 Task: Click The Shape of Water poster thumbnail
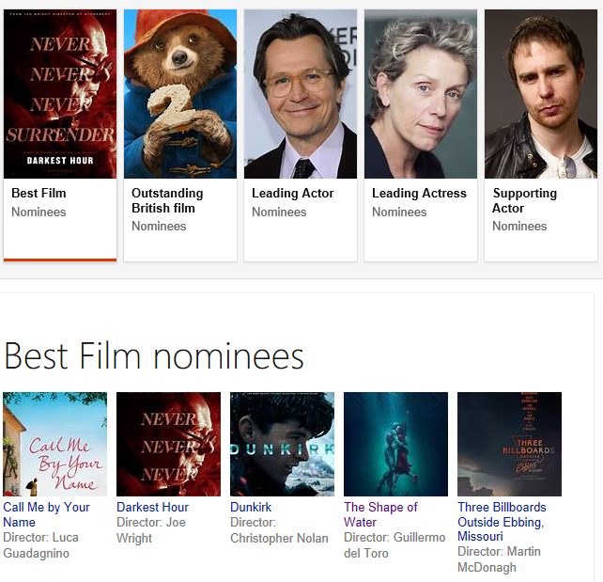coord(395,444)
